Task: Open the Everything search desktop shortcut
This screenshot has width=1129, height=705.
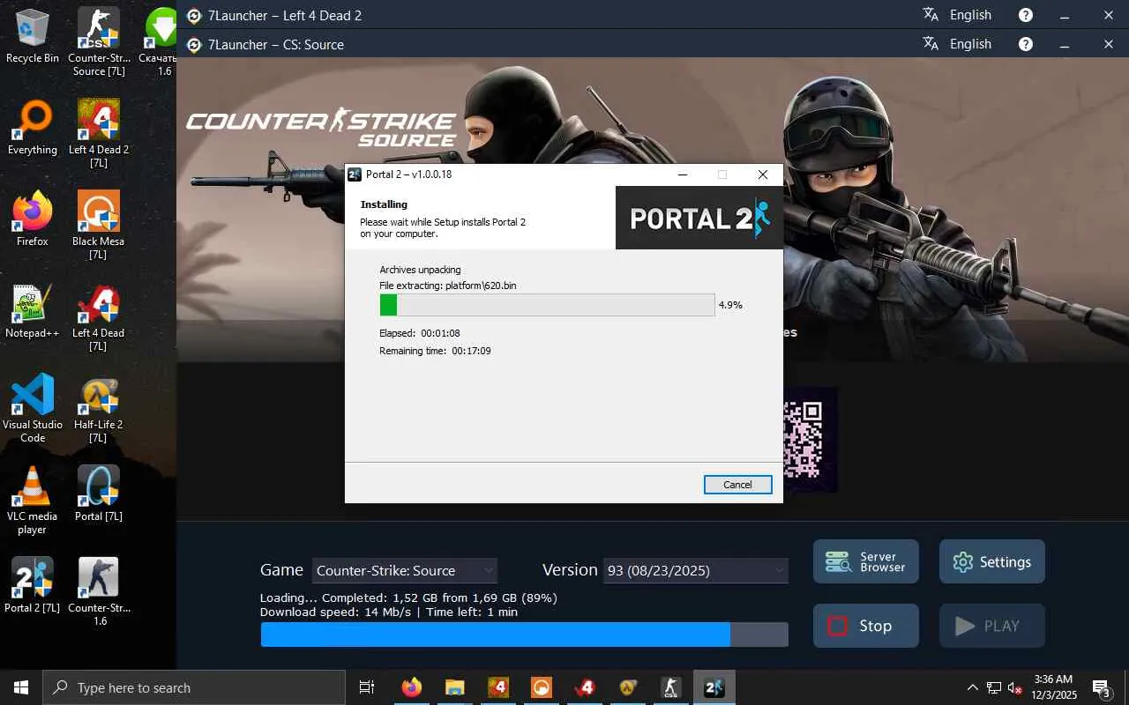Action: point(33,128)
